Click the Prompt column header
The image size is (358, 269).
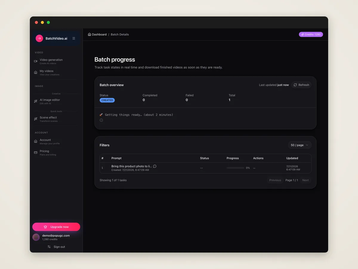[116, 158]
